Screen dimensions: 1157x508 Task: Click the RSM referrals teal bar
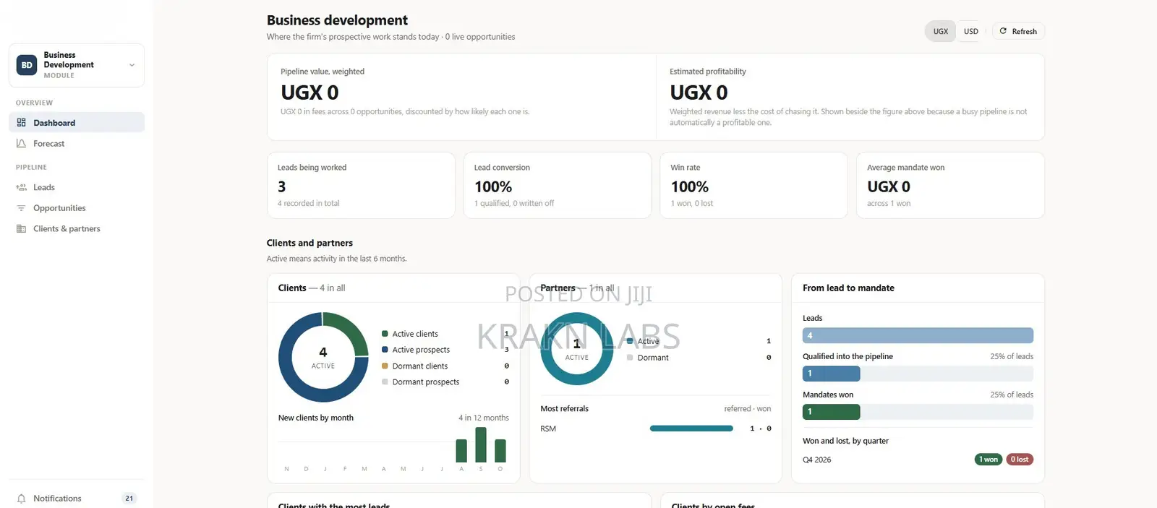tap(691, 429)
